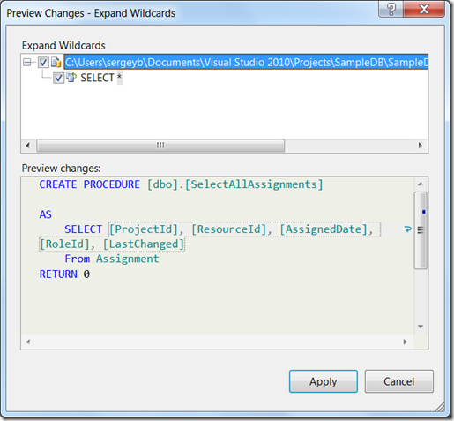The height and width of the screenshot is (421, 454).
Task: Close the Preview Changes dialog
Action: point(424,9)
